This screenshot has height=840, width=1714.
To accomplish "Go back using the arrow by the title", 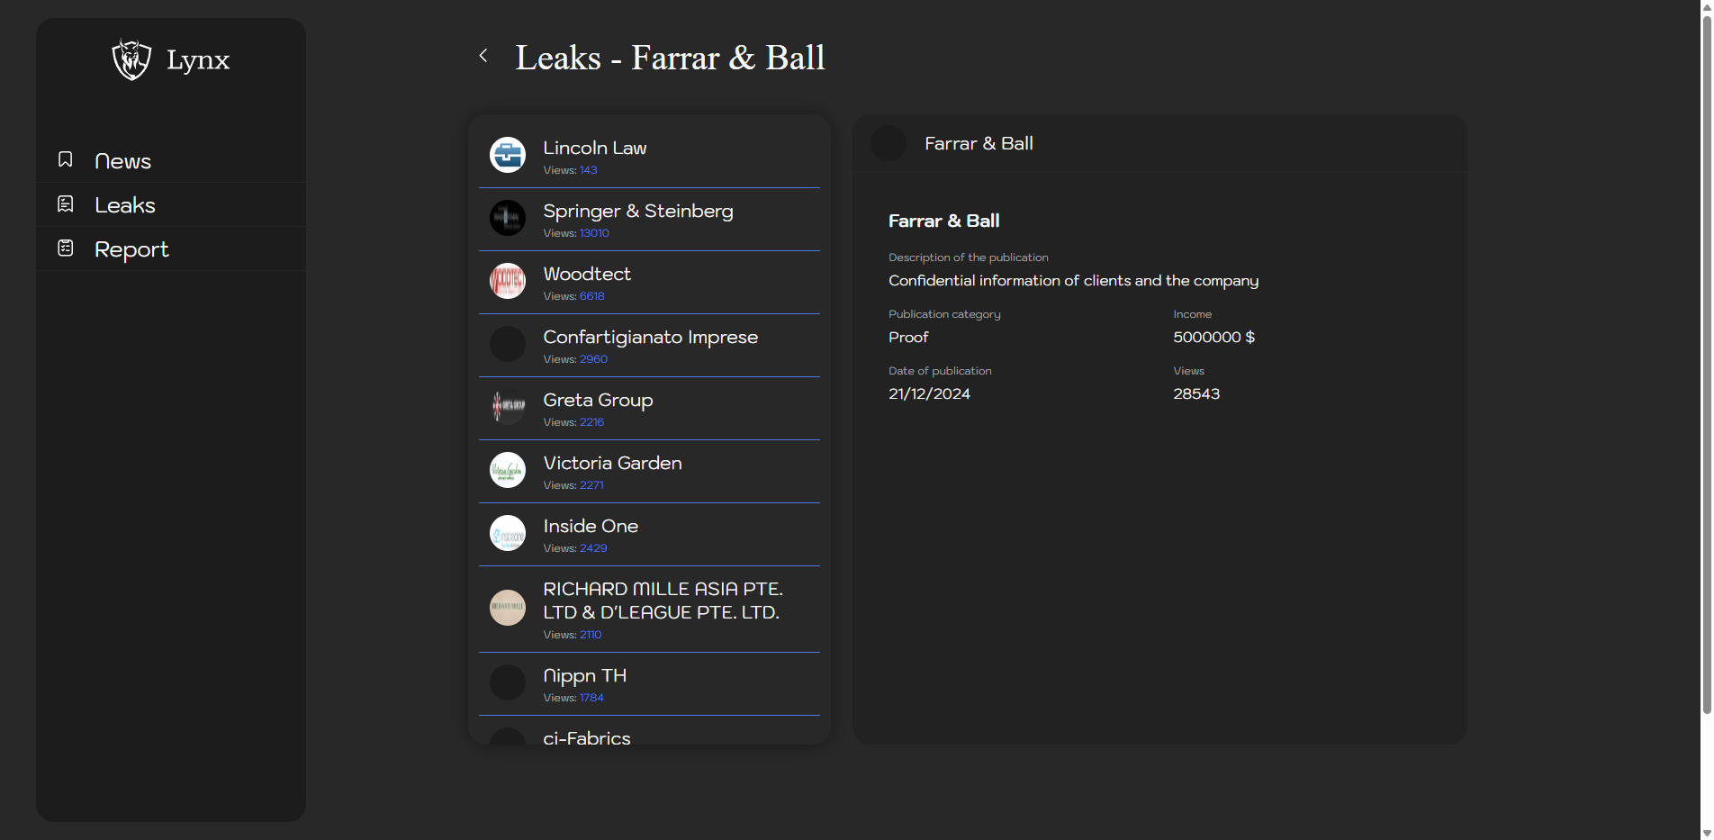I will pos(483,56).
